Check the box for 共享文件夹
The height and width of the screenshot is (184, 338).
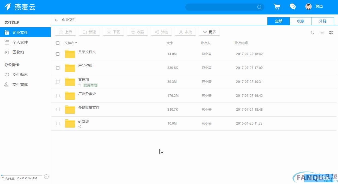(58, 54)
